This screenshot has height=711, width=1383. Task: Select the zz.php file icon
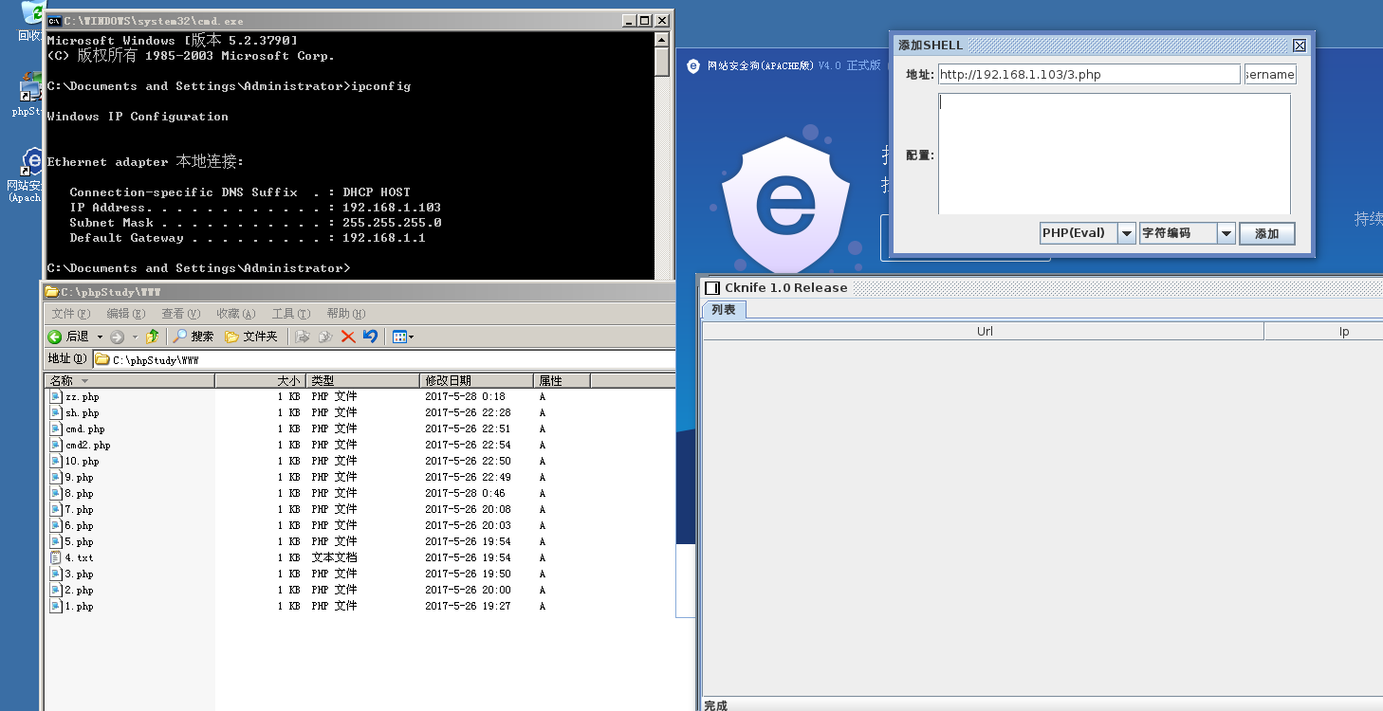tap(56, 397)
